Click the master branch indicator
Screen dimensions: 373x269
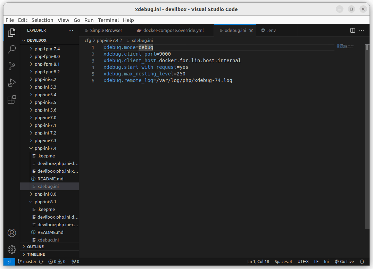27,262
